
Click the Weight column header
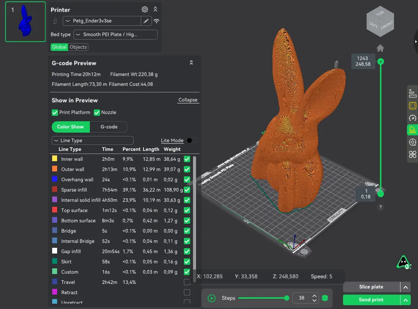click(x=172, y=149)
